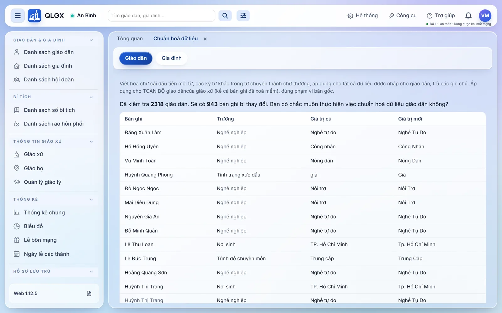502x313 pixels.
Task: Collapse the Giáo dân & Gia đình section
Action: (x=91, y=40)
